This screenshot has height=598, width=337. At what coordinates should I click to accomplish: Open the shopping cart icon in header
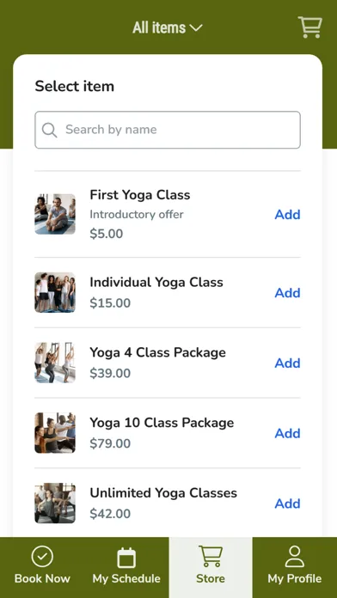click(309, 27)
